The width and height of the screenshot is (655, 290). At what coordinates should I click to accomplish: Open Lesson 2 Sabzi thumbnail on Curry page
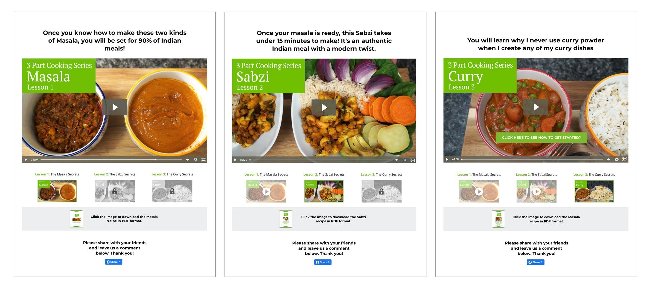pos(537,191)
